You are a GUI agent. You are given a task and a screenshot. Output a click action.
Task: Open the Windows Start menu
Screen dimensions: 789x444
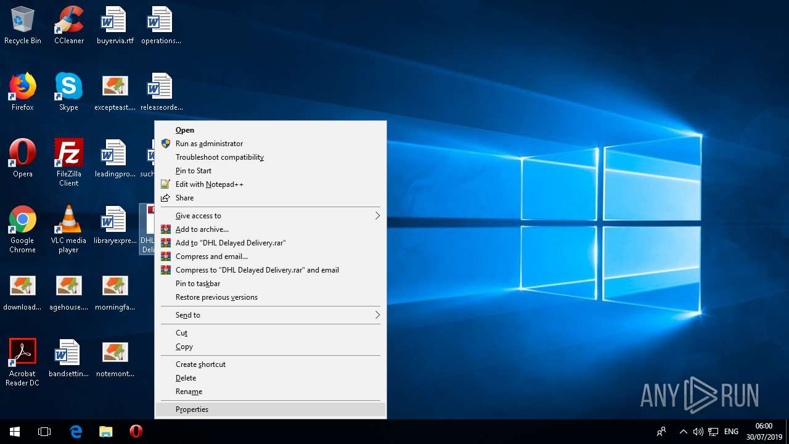click(x=15, y=432)
